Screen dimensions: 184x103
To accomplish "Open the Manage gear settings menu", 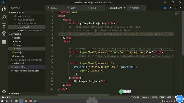I will (4, 91).
